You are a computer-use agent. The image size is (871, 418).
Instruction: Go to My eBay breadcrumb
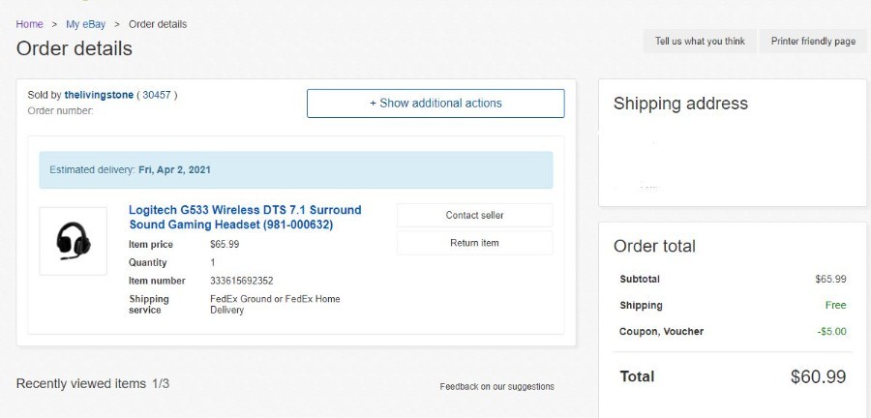pyautogui.click(x=85, y=24)
